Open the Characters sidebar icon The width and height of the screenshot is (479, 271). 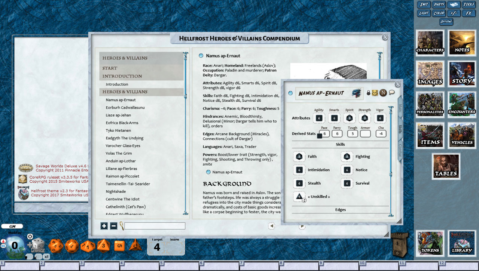(x=430, y=43)
